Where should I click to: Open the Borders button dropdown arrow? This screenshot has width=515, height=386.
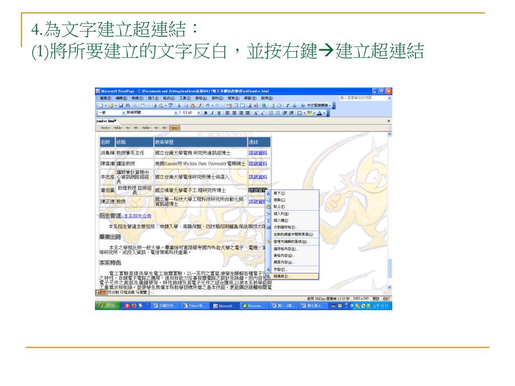304,113
